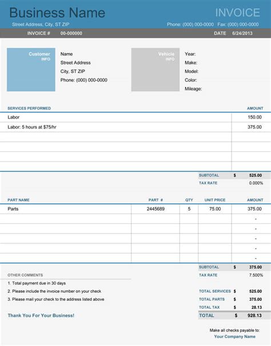Click the Business Name heading
Screen dimensions: 271x346
point(57,13)
